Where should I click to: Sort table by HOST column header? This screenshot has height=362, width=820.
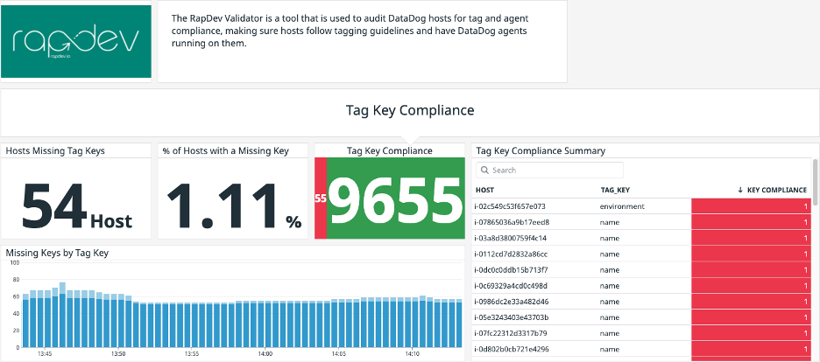point(484,190)
